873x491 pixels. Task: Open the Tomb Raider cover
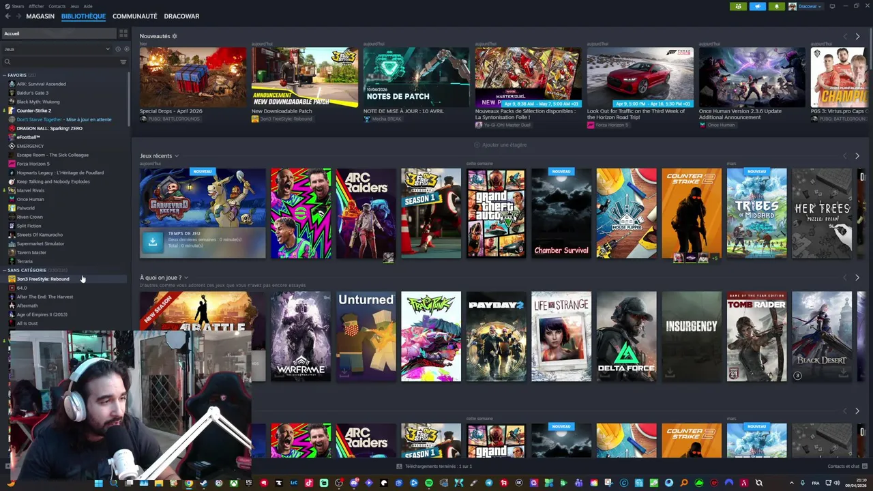coord(756,337)
